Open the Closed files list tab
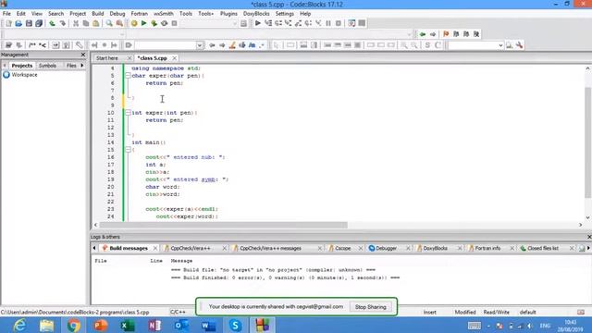592x333 pixels. (x=543, y=249)
